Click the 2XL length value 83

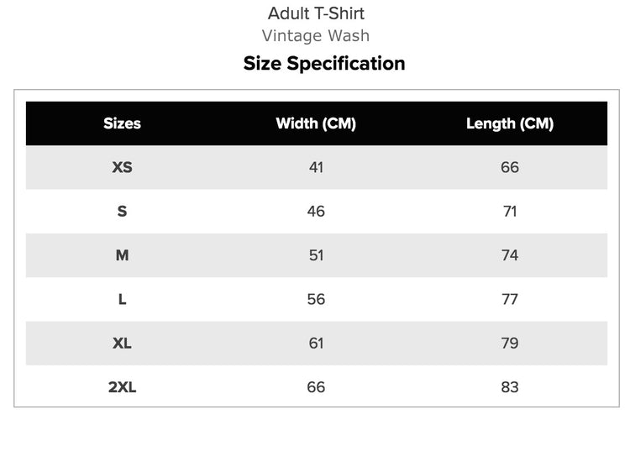click(510, 387)
